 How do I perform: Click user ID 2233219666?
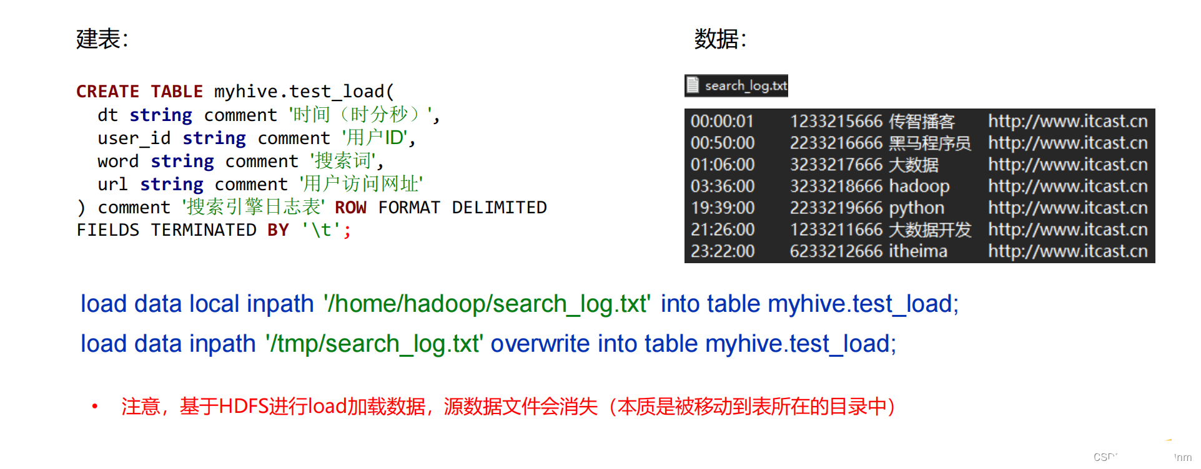(x=836, y=208)
